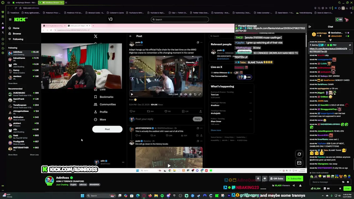Unpin the pinned chat message icon

coord(350,45)
